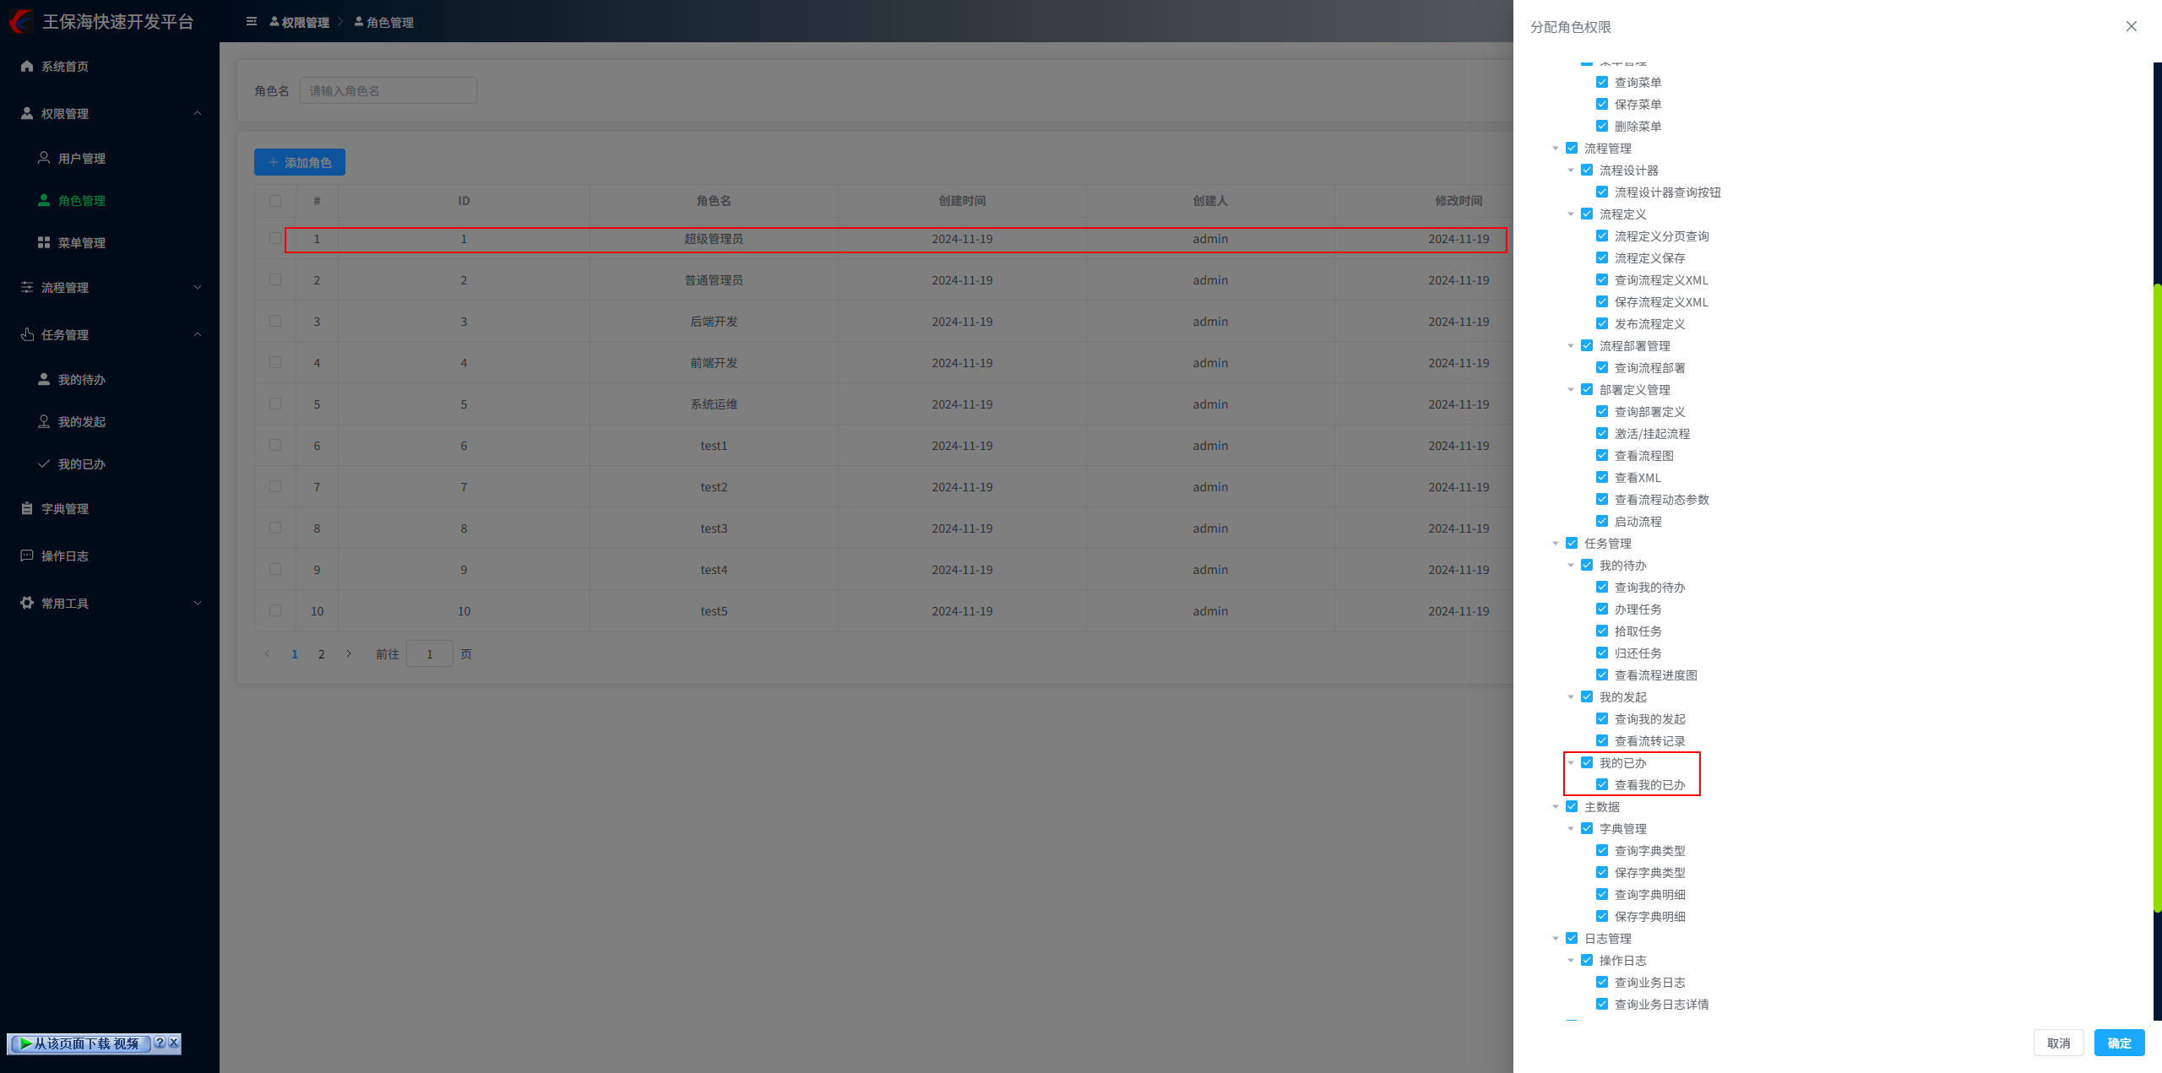Screen dimensions: 2162x1073
Task: Click the sidebar collapse hamburger icon
Action: [251, 22]
